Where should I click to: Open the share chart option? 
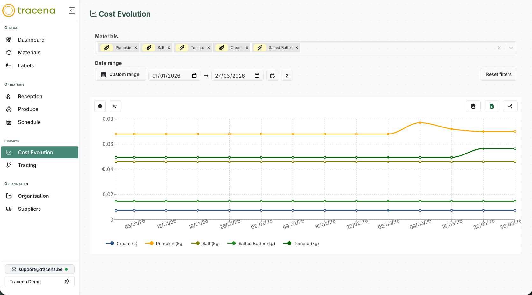click(x=510, y=106)
